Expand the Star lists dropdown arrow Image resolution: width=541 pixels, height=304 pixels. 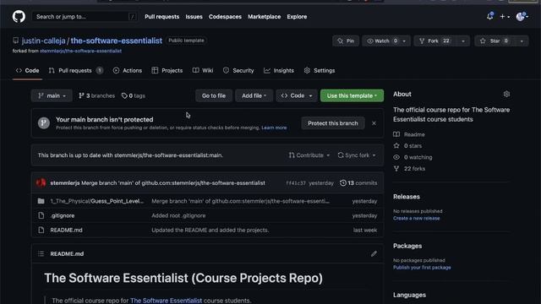click(x=522, y=41)
